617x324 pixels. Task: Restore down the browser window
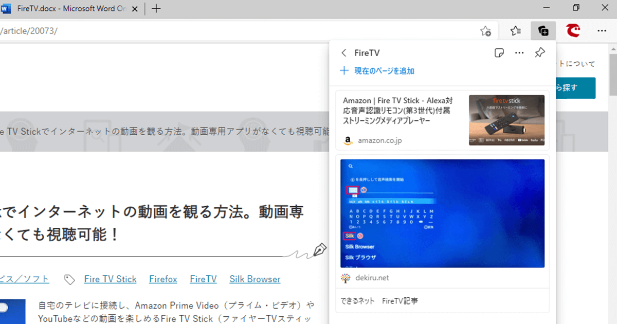click(576, 8)
